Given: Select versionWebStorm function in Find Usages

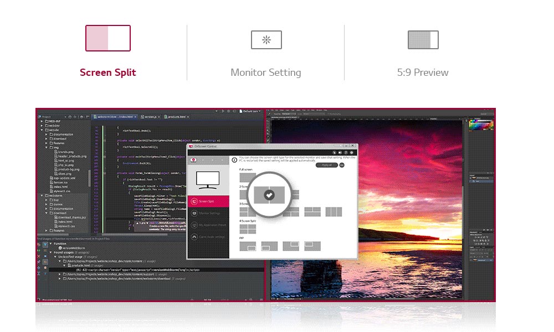Looking at the screenshot, I should pos(71,248).
